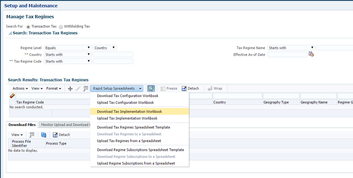Click the Tax Regime Code input field
Screen dimensions: 353x178
(x=113, y=61)
